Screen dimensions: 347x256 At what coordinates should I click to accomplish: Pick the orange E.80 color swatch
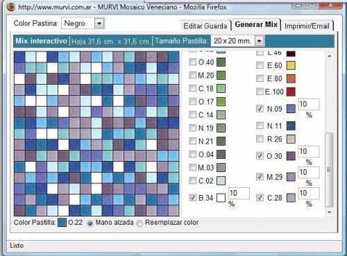[x=291, y=78]
